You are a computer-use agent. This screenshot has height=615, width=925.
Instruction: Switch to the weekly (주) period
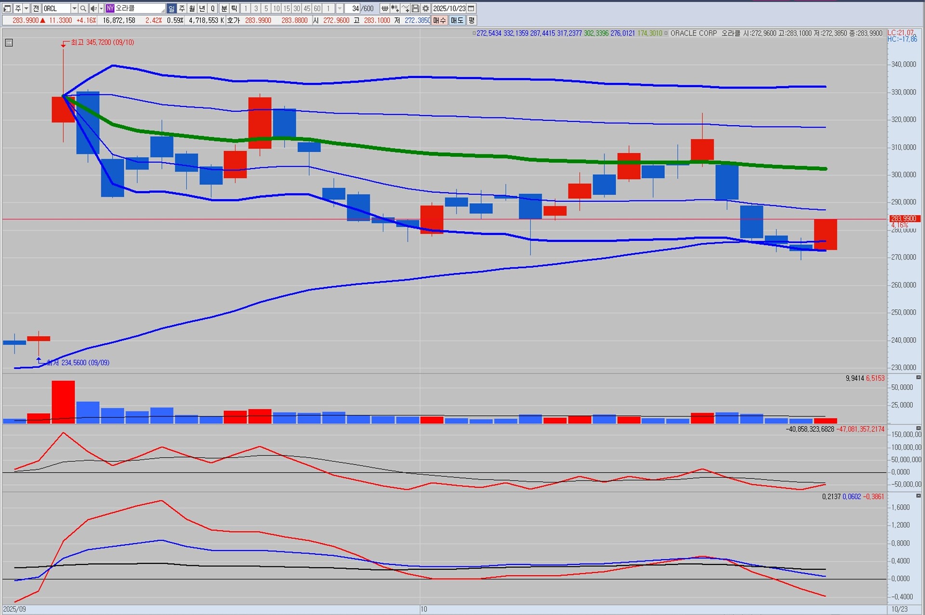pos(182,8)
